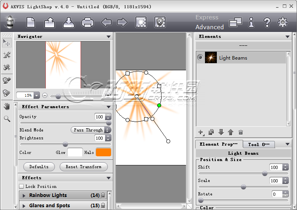Click the Defaults button

point(39,167)
